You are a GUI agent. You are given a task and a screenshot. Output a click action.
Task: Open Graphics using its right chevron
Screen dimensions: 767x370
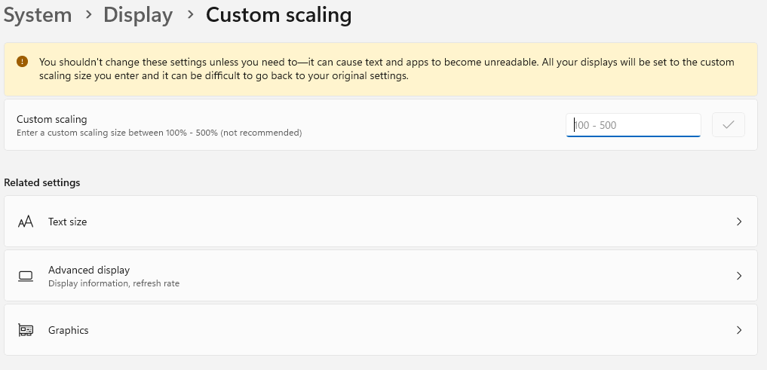pyautogui.click(x=739, y=330)
